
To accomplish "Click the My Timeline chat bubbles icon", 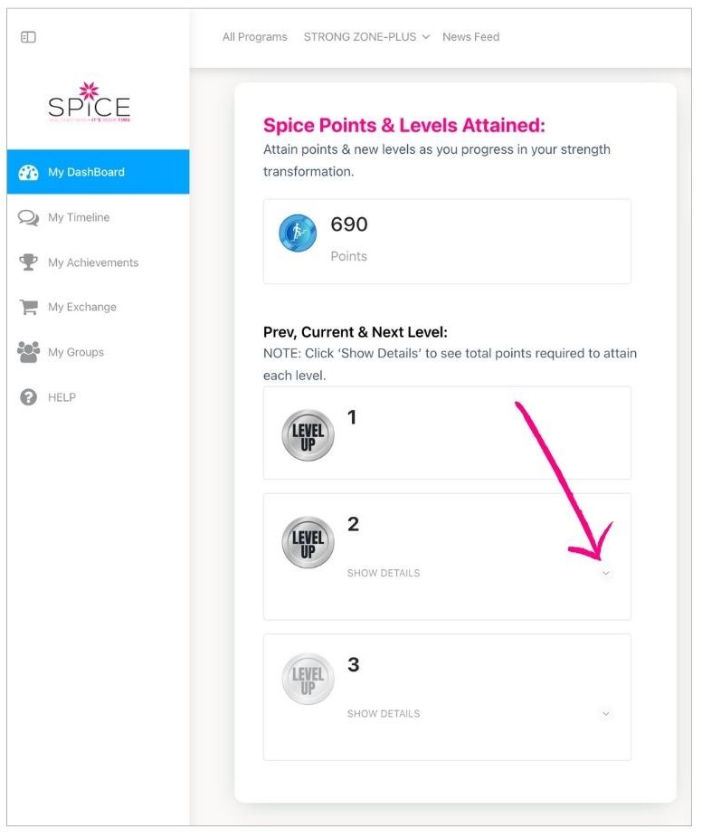I will pyautogui.click(x=28, y=217).
